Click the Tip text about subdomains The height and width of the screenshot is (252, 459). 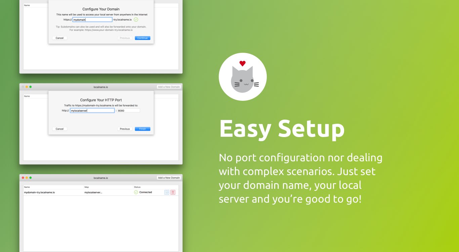tap(101, 28)
